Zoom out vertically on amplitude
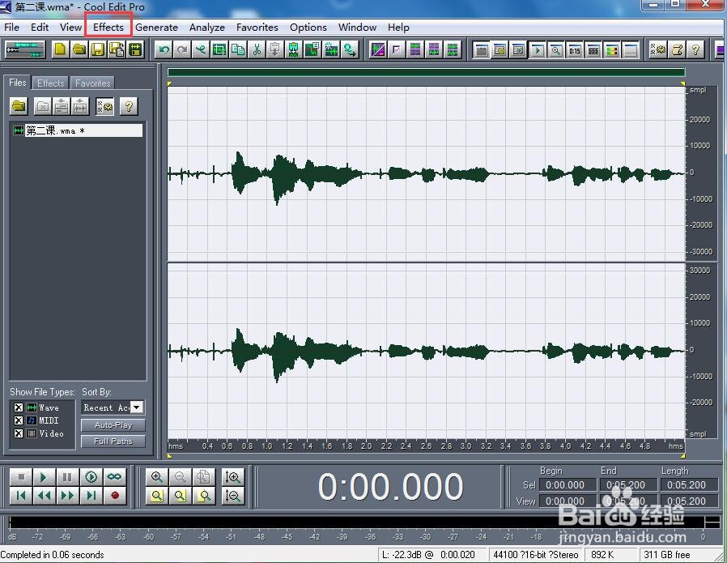727x563 pixels. pyautogui.click(x=232, y=496)
